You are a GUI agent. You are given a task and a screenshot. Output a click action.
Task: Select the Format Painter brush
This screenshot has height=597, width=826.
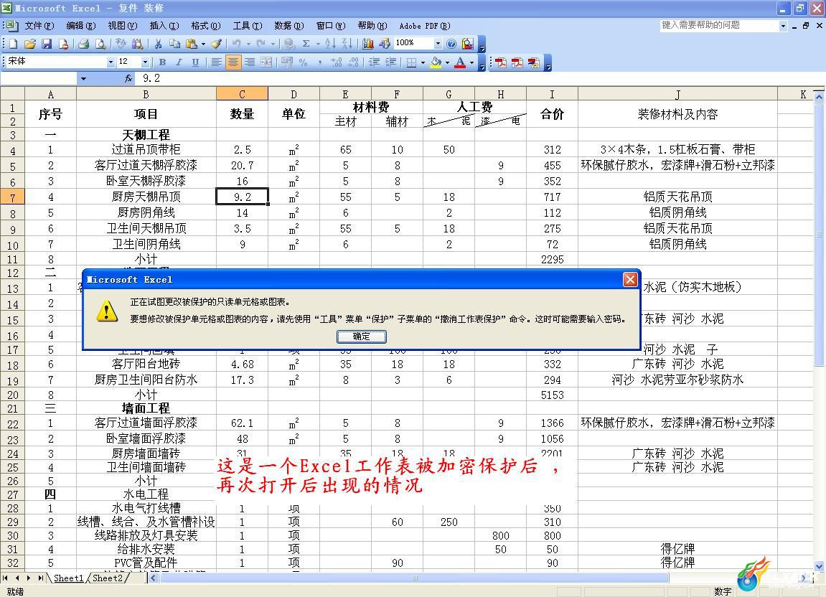point(217,44)
